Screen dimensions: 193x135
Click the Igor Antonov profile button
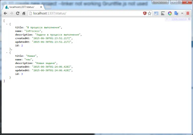160,2
